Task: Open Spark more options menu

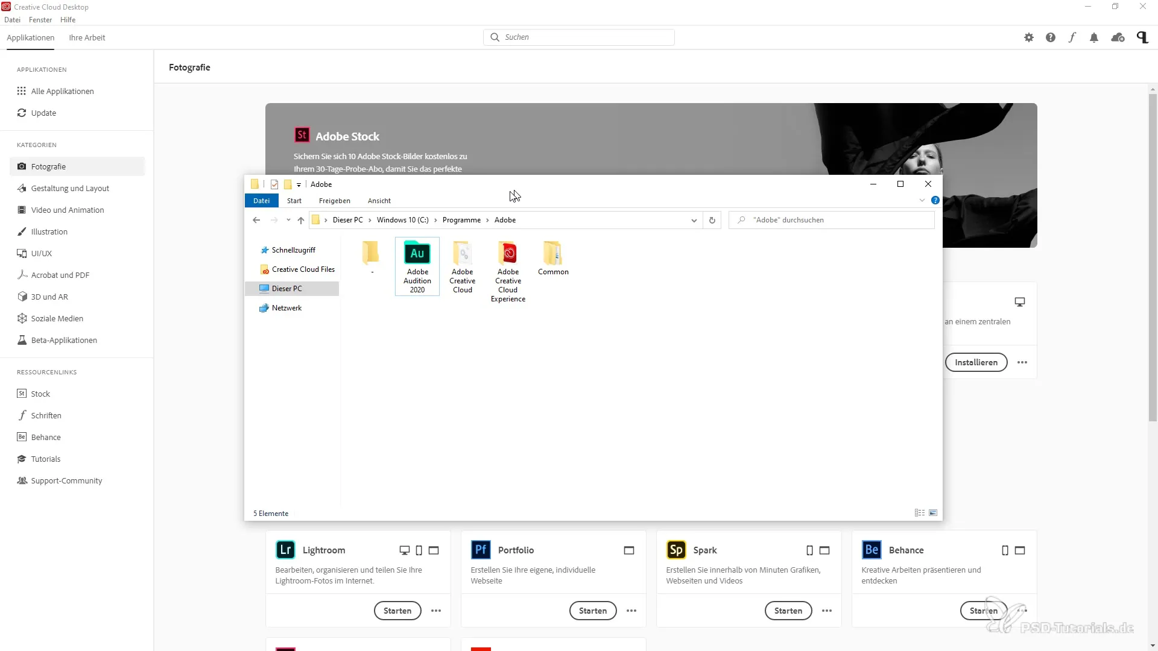Action: coord(827,611)
